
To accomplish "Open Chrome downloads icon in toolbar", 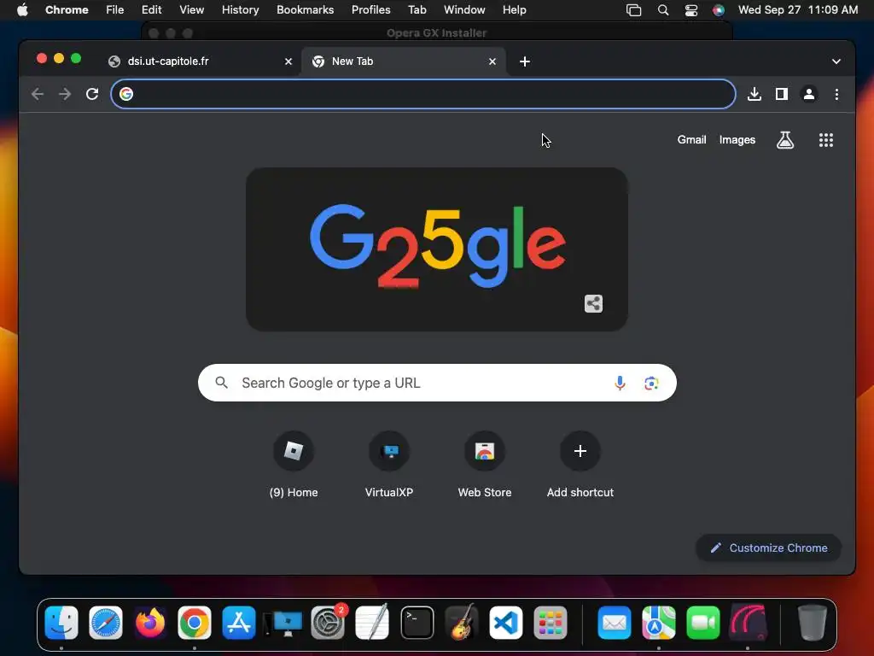I will 755,94.
